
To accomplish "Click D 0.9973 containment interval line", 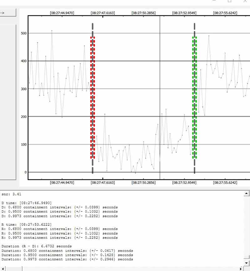I will tap(59, 216).
